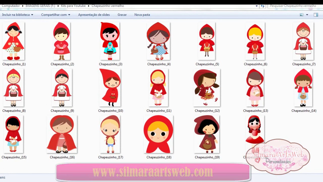Select the Chapeuzinho_(9) image thumbnail
Image resolution: width=323 pixels, height=182 pixels.
point(62,88)
